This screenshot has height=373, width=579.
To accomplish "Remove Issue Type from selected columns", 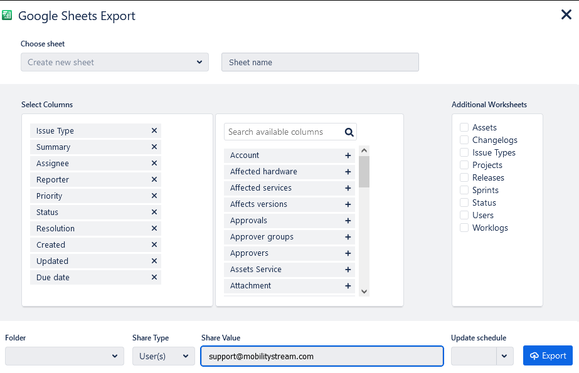I will tap(154, 131).
